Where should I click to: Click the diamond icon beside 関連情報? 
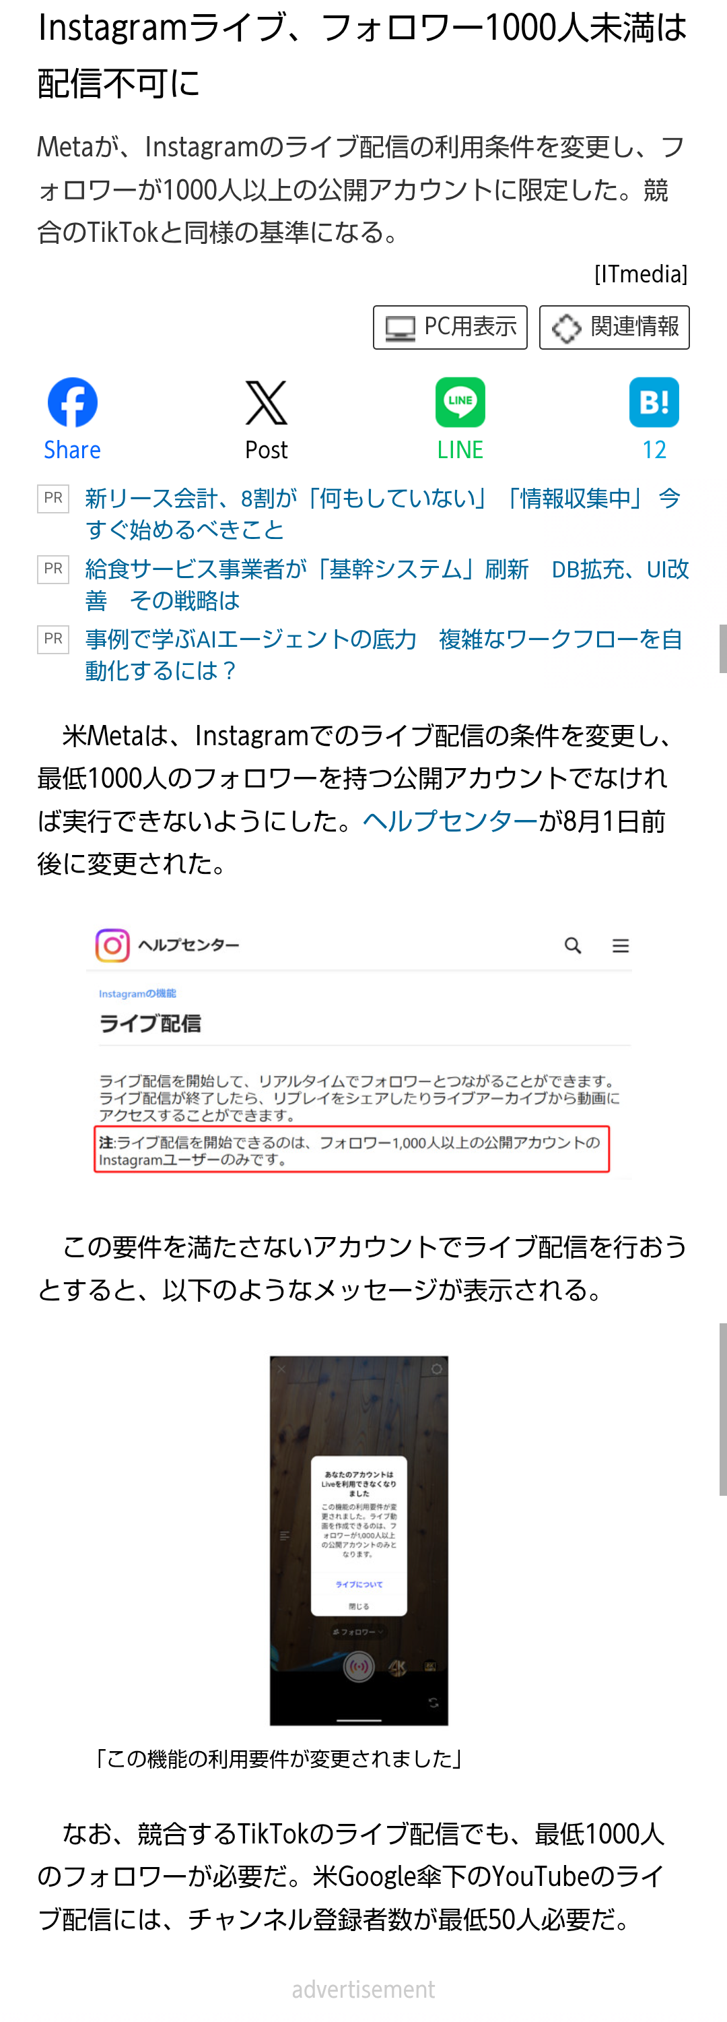566,328
